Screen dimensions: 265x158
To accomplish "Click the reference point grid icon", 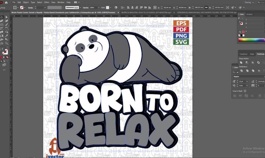I will (155, 7).
